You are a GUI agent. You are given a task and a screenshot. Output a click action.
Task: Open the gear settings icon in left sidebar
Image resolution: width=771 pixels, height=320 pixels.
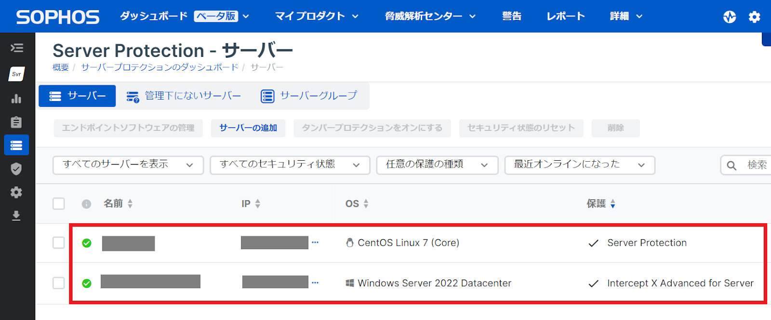[16, 192]
